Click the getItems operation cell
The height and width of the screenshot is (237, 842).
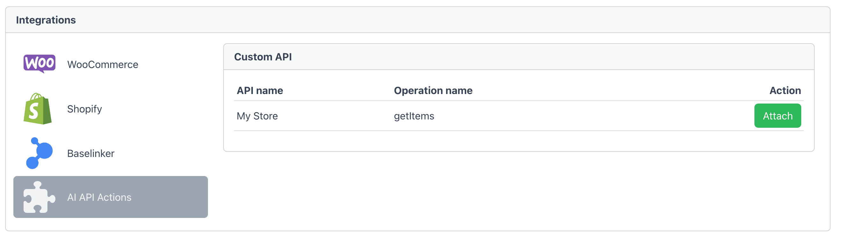click(414, 116)
